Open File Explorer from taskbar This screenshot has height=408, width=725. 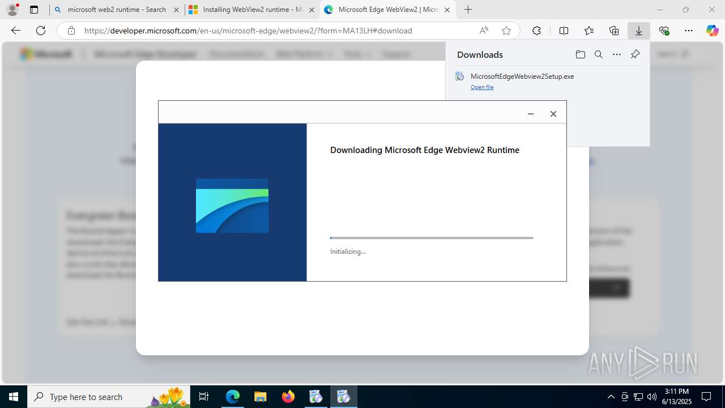260,397
